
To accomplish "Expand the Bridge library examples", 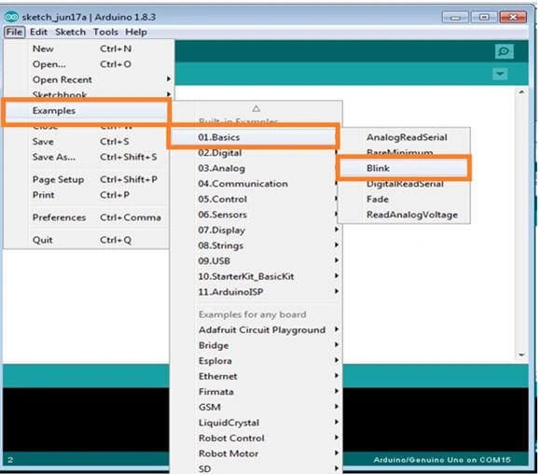I will point(256,345).
